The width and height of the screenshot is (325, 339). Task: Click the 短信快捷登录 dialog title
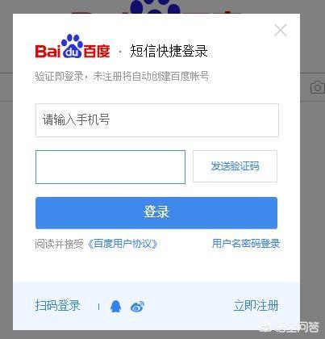tap(169, 51)
